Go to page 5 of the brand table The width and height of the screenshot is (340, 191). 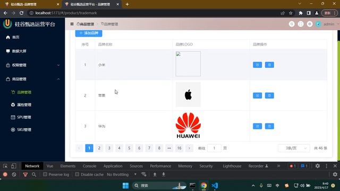[129, 148]
